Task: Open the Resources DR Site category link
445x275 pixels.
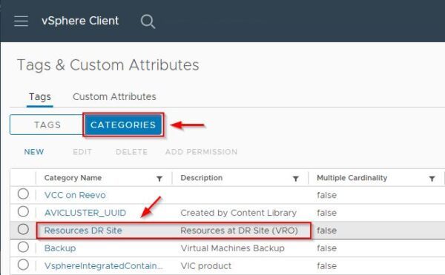Action: [x=83, y=231]
